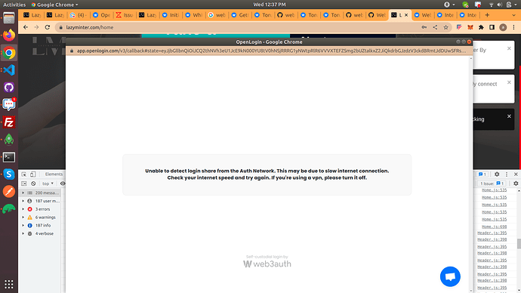Open the volume icon in system tray
This screenshot has width=521, height=293.
tap(499, 5)
